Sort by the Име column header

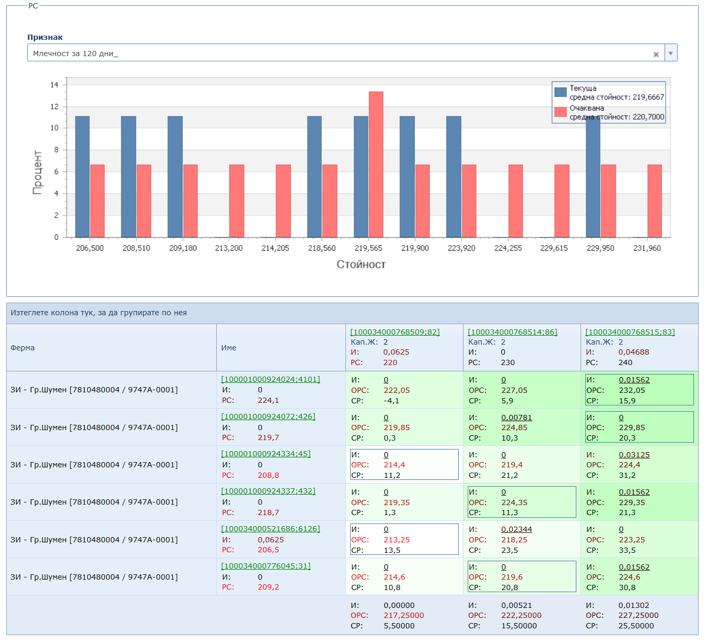point(228,348)
